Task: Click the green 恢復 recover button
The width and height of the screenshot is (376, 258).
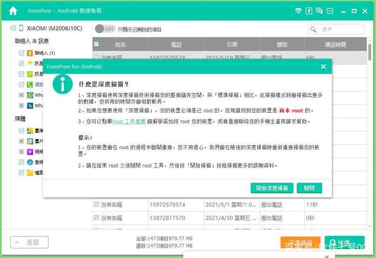Action: (345, 243)
